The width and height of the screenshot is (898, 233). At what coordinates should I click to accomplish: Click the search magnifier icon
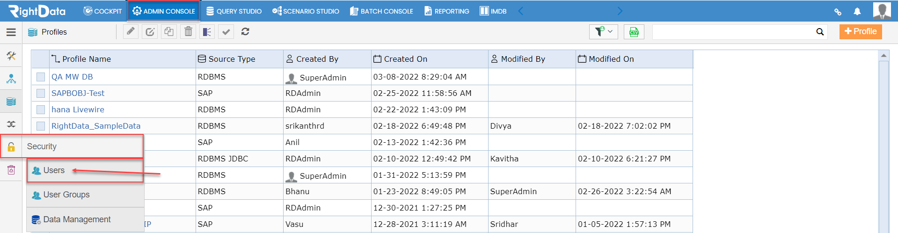coord(820,32)
